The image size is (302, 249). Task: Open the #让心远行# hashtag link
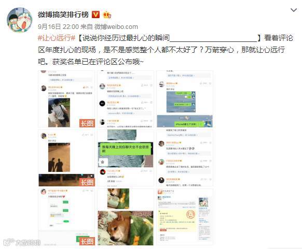pos(57,38)
